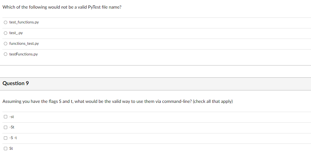Viewport: 311px width, 158px height.
Task: Click the testFunctions.py label text
Action: (23, 54)
